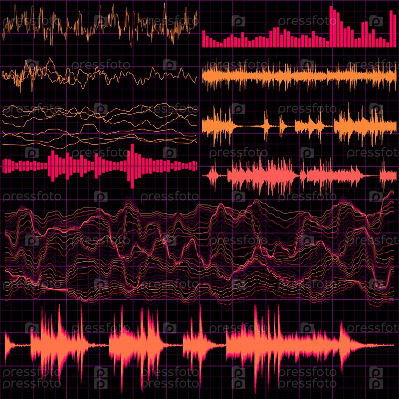Select the smooth flowing orange curves graph

[x=100, y=125]
